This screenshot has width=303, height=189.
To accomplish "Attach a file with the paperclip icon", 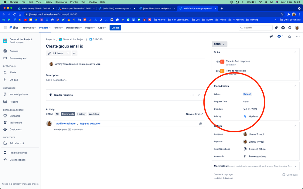I will tap(201, 124).
